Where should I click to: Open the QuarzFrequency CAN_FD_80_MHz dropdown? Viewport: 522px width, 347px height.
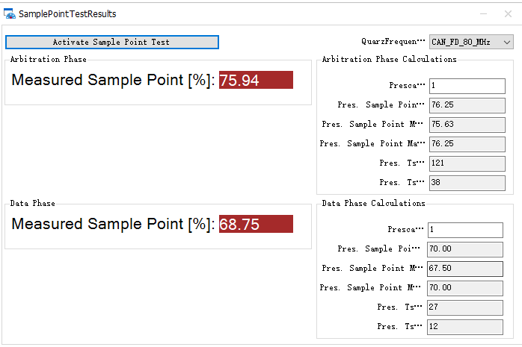471,43
